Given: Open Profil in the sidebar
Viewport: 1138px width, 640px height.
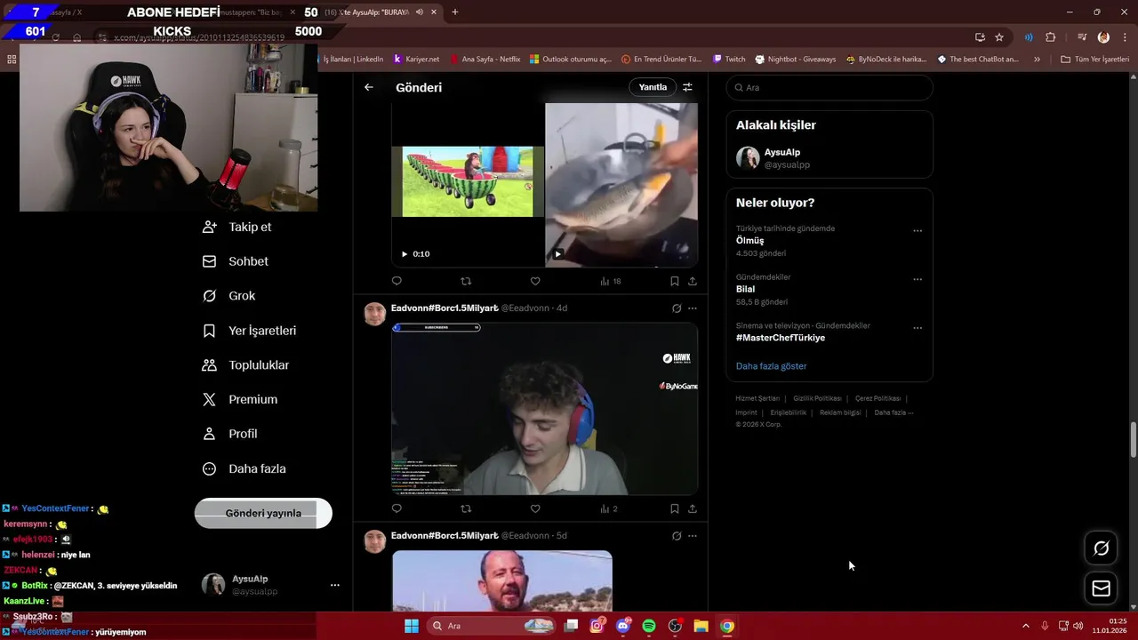Looking at the screenshot, I should [229, 434].
